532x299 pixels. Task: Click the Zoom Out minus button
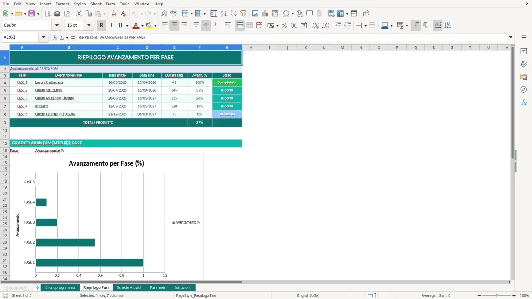click(x=479, y=295)
